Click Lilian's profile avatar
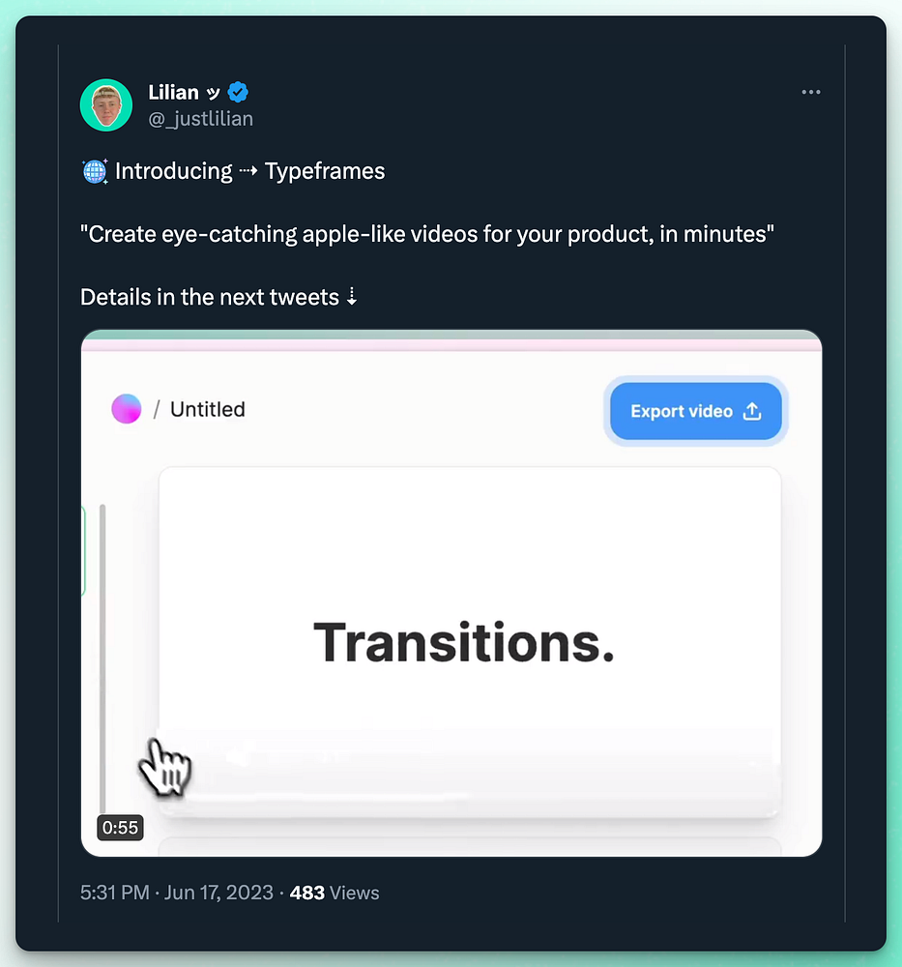The image size is (902, 967). pyautogui.click(x=106, y=105)
